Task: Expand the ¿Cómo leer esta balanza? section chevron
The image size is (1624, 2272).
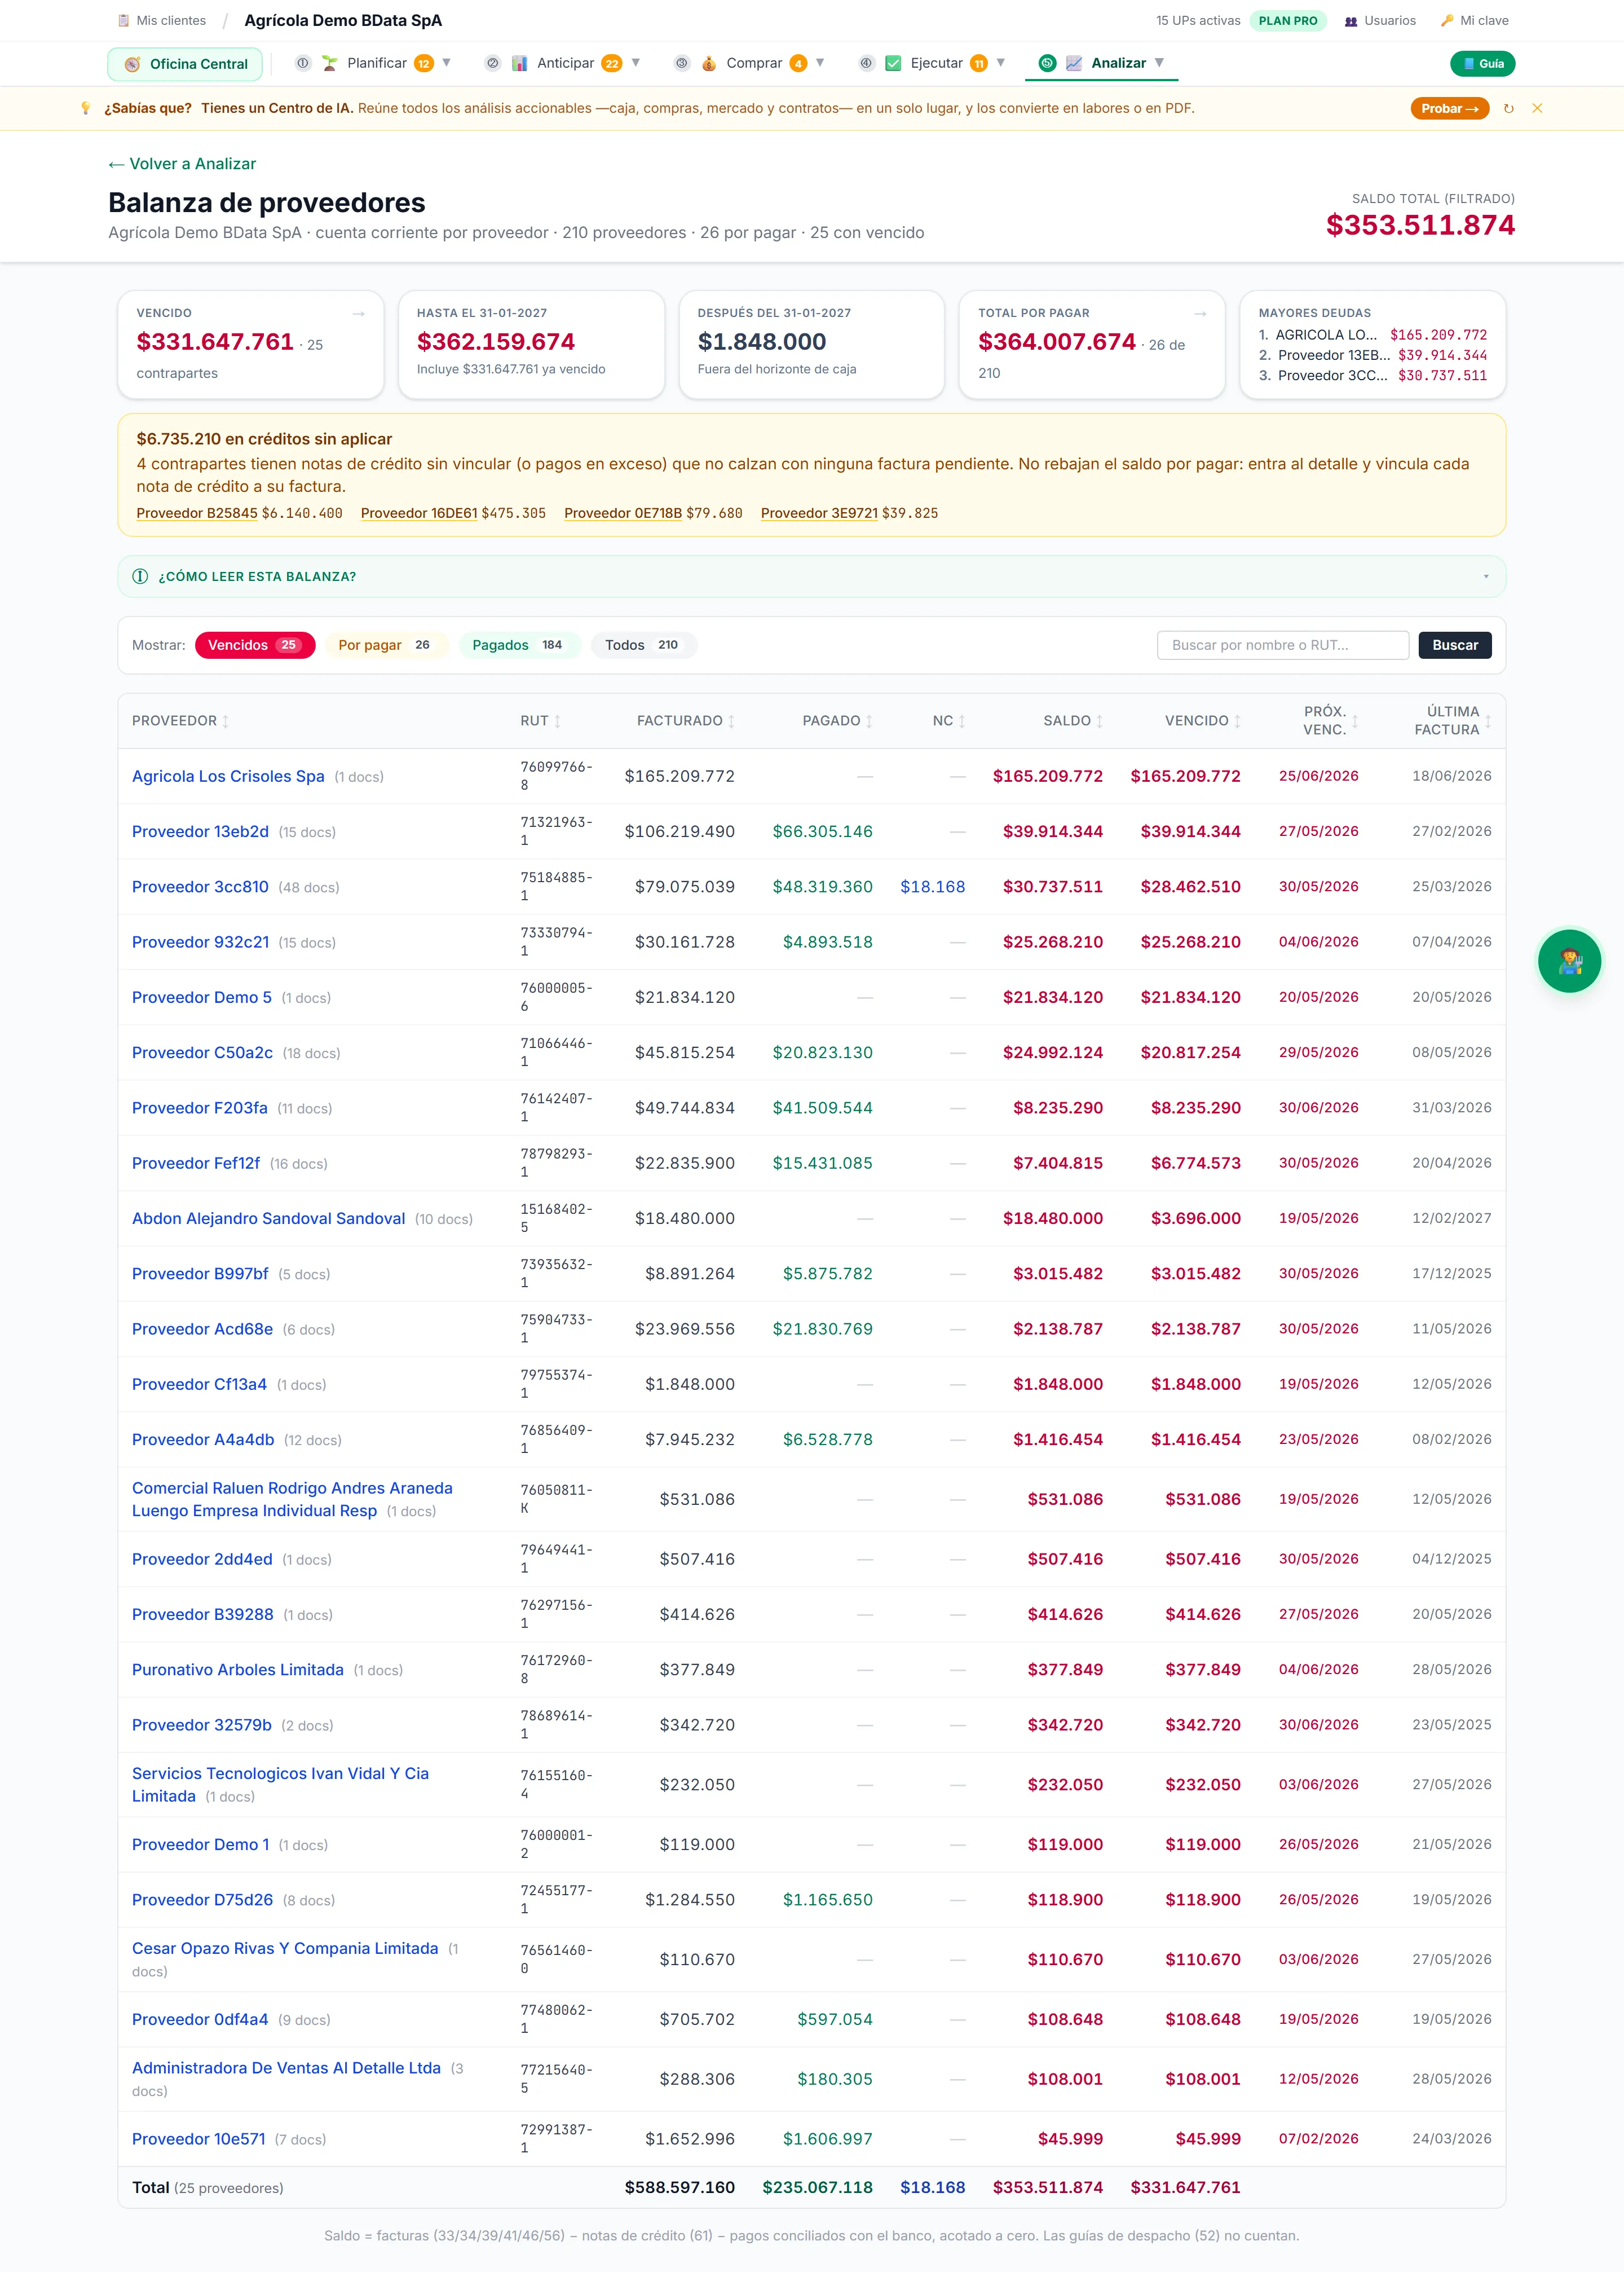Action: [x=1486, y=577]
